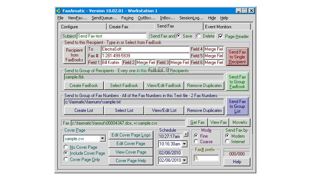The image size is (311, 180).
Task: Remove Duplicates from the FaxBook group
Action: coord(205,86)
